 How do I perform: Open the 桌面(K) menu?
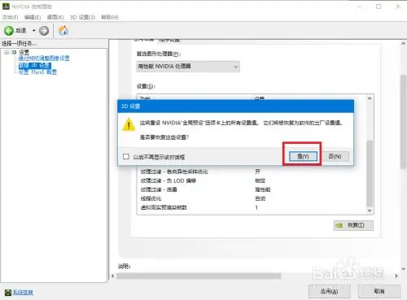click(x=55, y=17)
